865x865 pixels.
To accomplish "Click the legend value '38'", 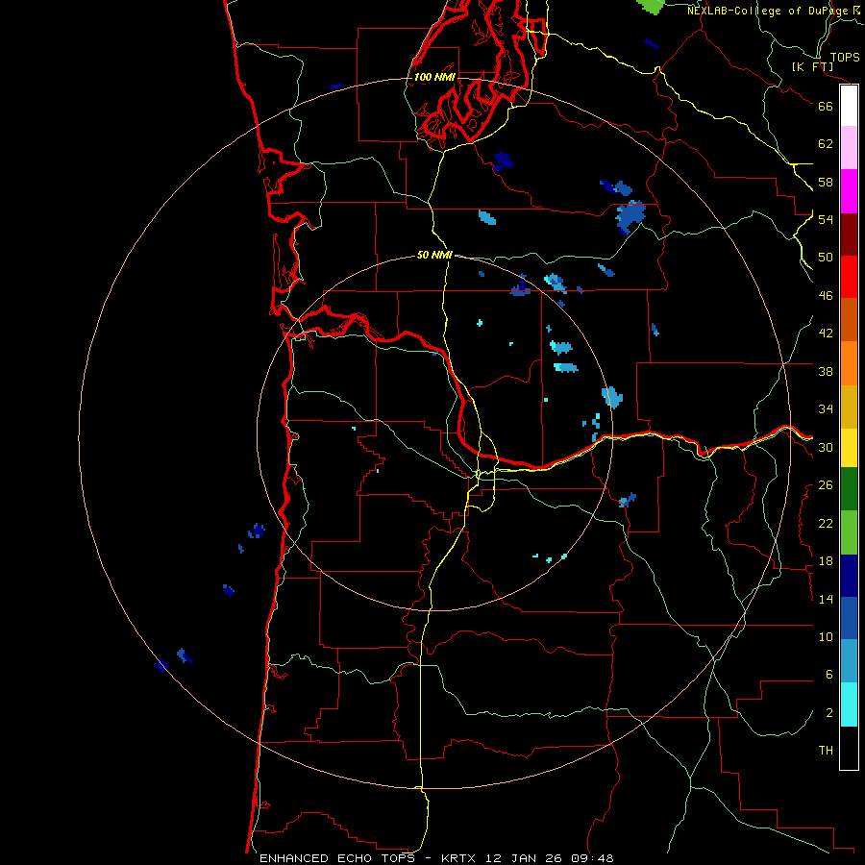I will [826, 371].
